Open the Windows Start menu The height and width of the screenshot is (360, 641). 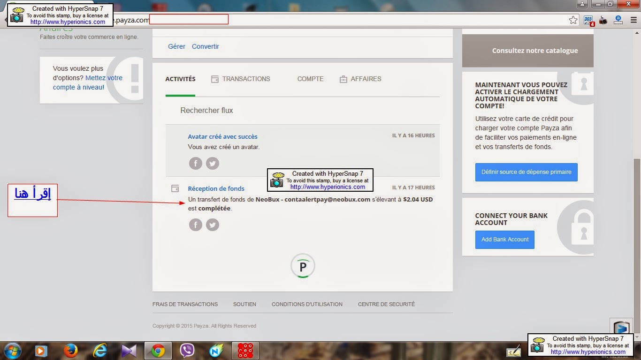click(x=12, y=351)
